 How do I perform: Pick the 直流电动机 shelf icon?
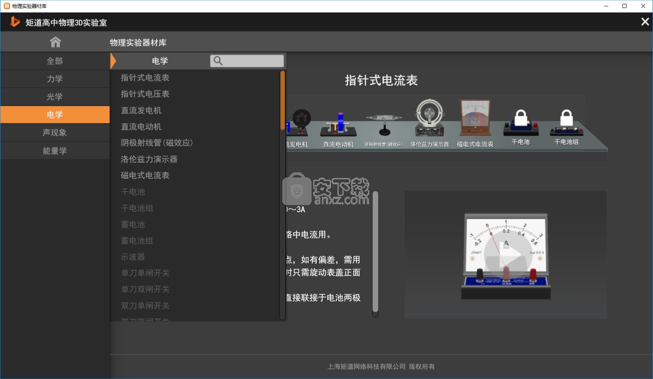pos(338,124)
